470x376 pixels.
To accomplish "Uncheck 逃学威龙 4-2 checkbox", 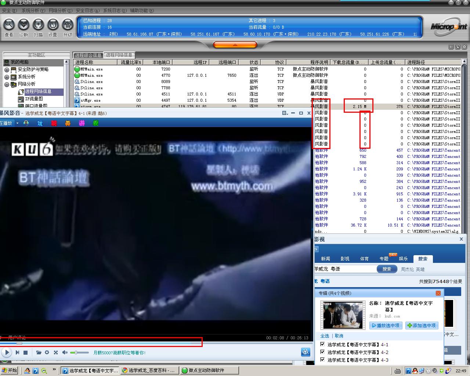I will [x=322, y=352].
